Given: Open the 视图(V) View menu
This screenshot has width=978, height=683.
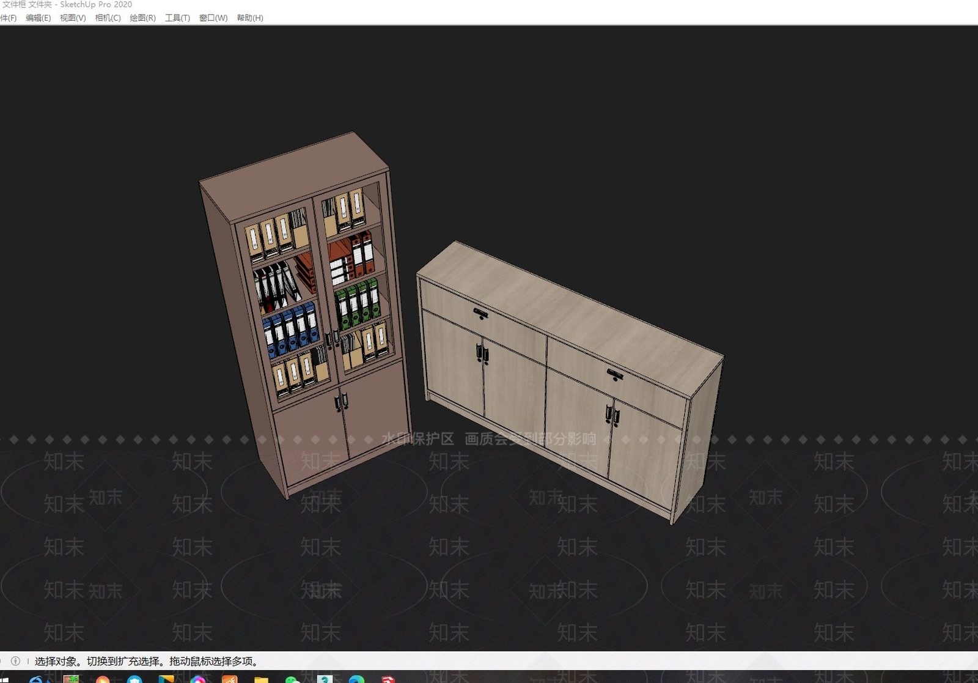Looking at the screenshot, I should (73, 18).
